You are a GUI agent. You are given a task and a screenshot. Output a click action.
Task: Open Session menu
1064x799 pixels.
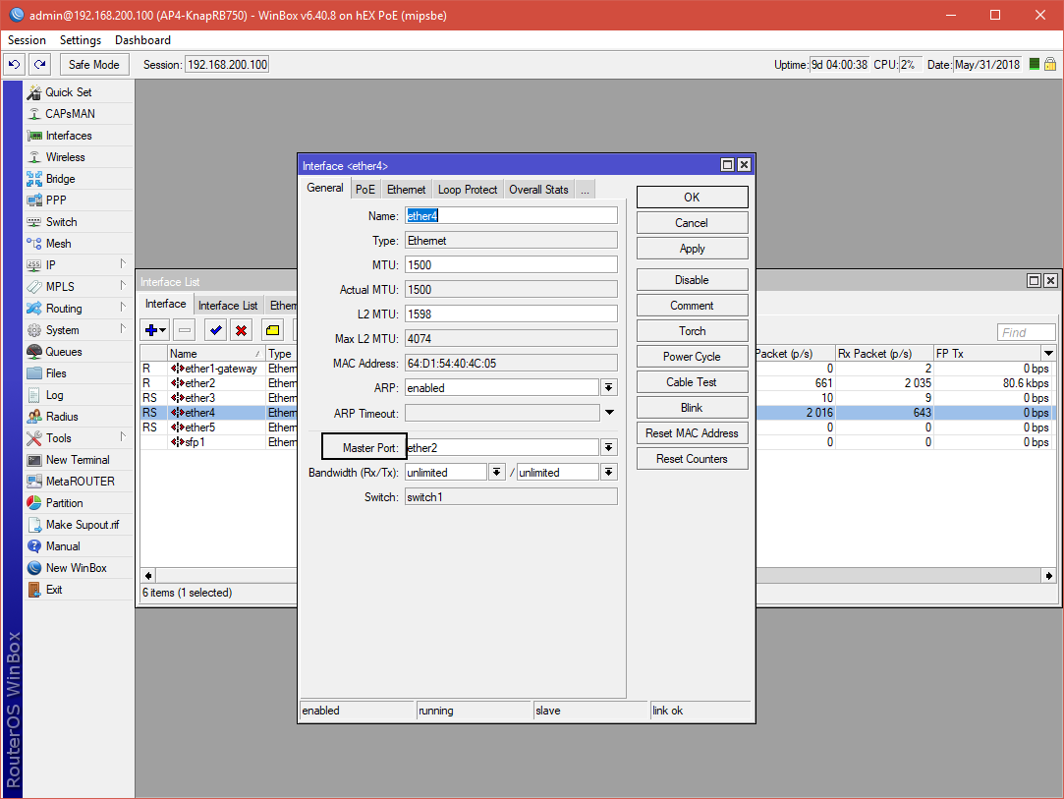pyautogui.click(x=27, y=40)
